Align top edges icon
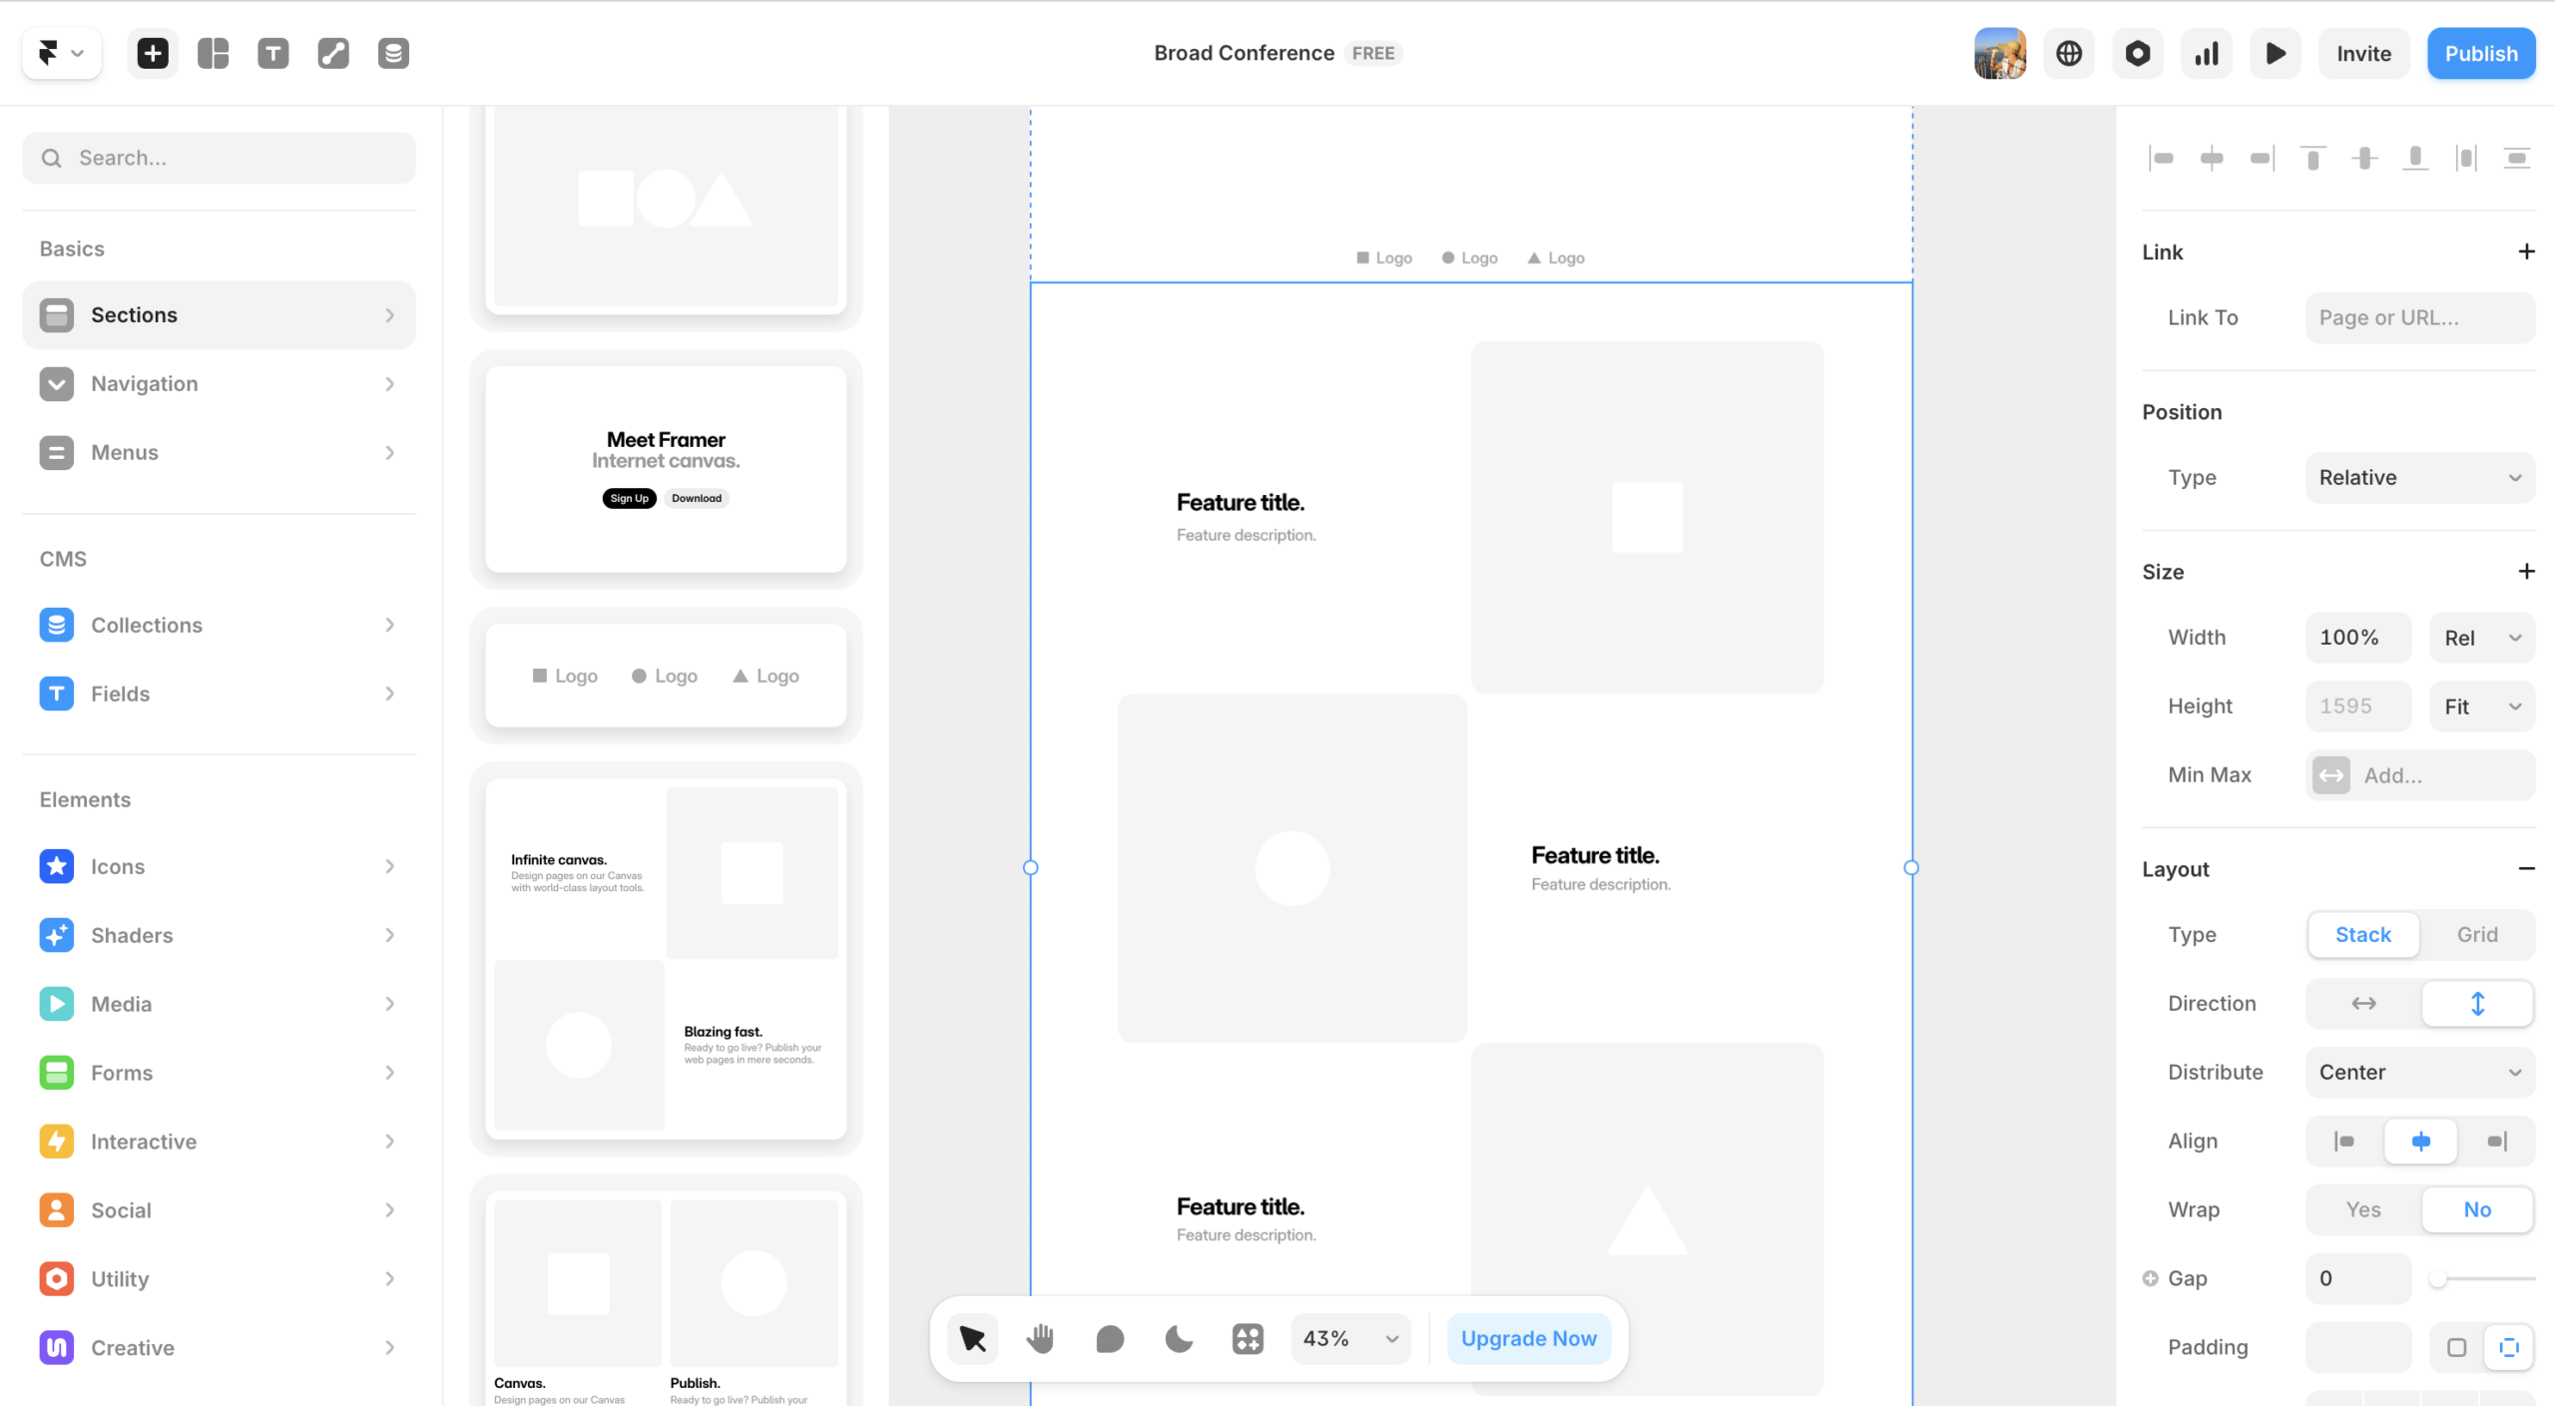This screenshot has height=1406, width=2555. [x=2313, y=158]
